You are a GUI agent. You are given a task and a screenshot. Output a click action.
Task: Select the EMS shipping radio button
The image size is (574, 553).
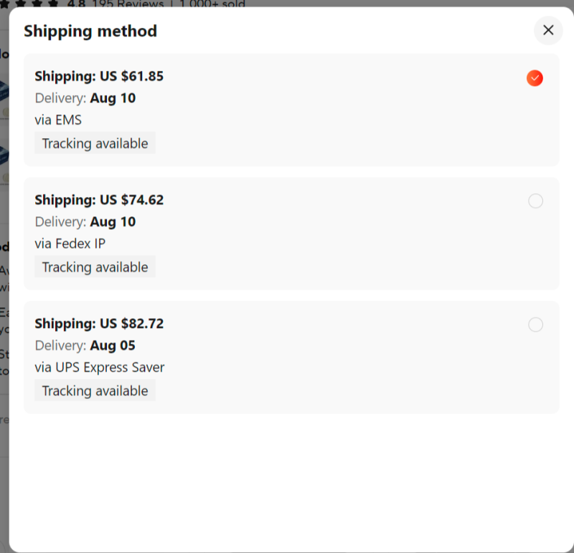[x=535, y=78]
